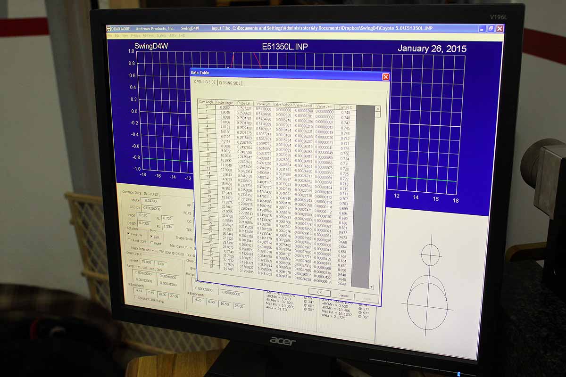Image resolution: width=566 pixels, height=377 pixels.
Task: Click the data table scroll down arrow
Action: pyautogui.click(x=372, y=286)
